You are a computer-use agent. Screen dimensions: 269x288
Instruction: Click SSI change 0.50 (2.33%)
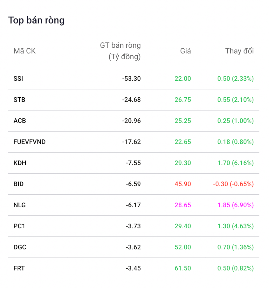point(235,79)
